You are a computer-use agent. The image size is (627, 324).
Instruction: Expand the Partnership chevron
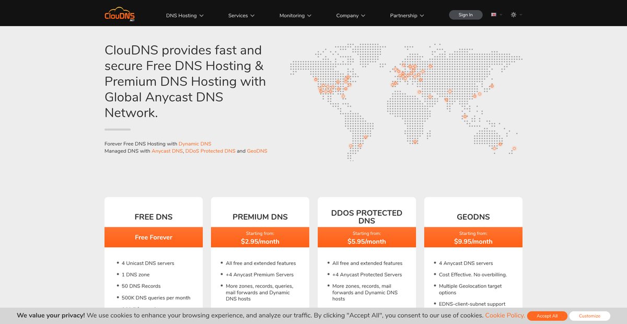tap(422, 16)
